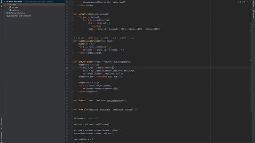Expand the venv folder arrow
The width and height of the screenshot is (255, 143).
click(7, 4)
